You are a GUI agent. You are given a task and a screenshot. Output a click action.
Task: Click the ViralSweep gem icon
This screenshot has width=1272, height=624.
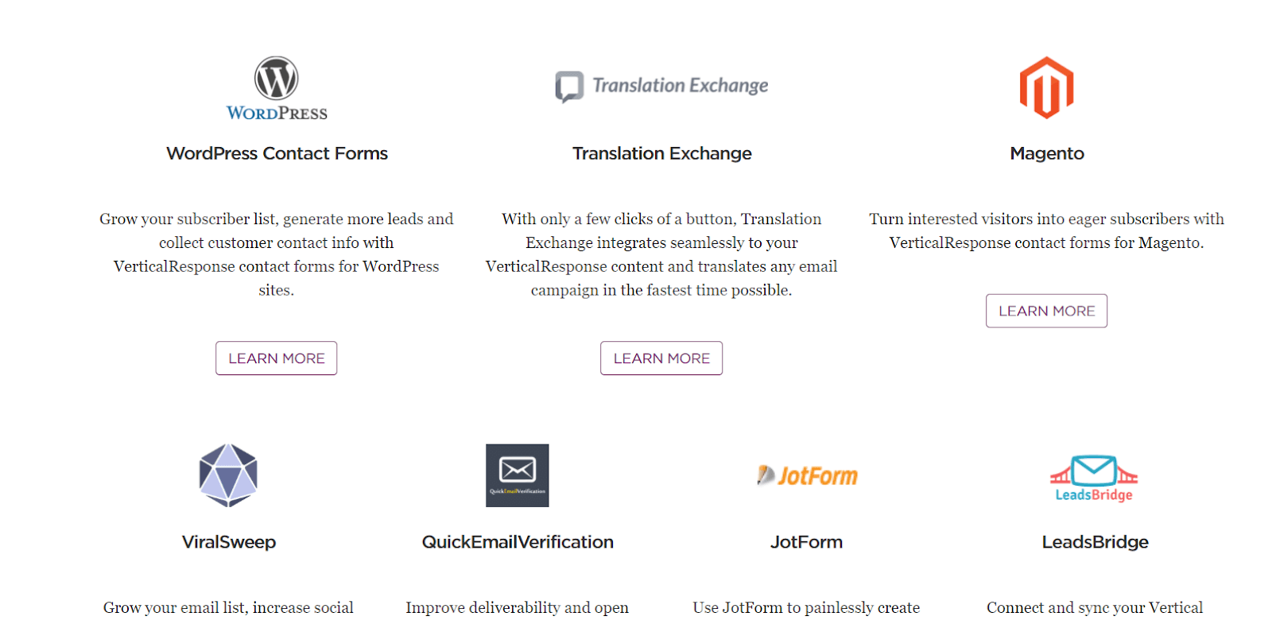[x=228, y=475]
